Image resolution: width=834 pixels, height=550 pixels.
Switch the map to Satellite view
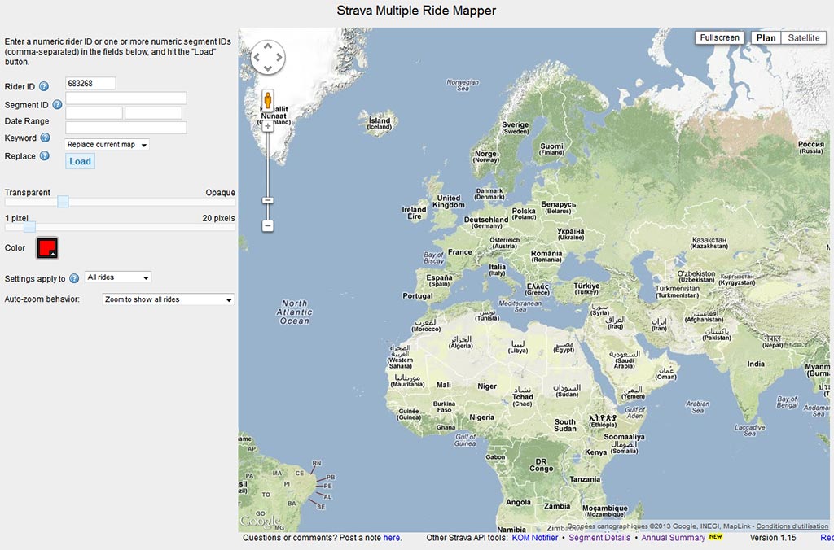[x=804, y=37]
